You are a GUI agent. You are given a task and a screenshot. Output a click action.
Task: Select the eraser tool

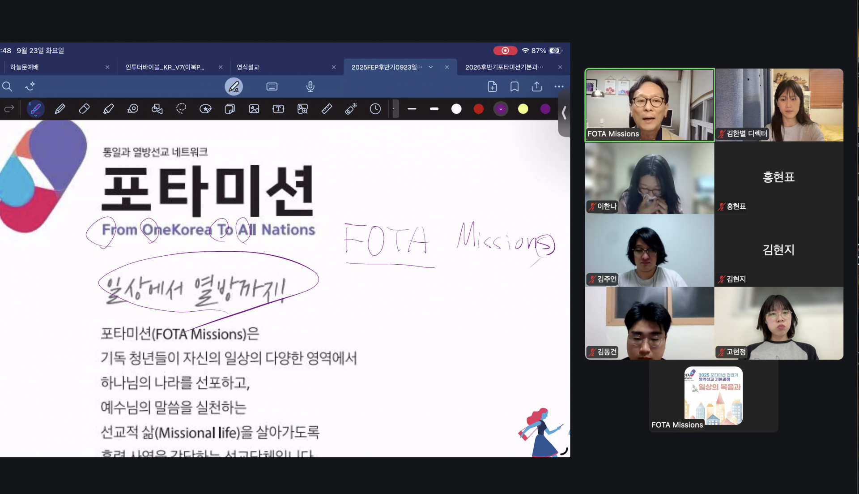click(84, 109)
